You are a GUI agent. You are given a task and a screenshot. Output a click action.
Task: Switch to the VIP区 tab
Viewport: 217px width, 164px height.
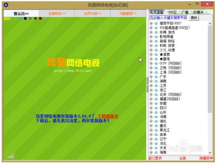[173, 12]
